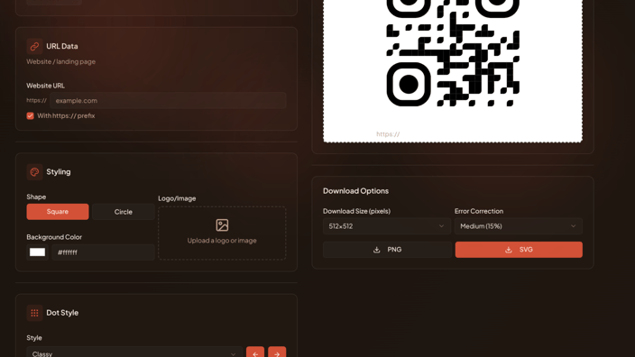Click the Website URL label
Image resolution: width=635 pixels, height=357 pixels.
[x=45, y=86]
